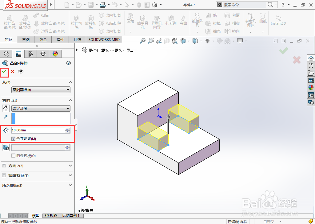315x224 pixels.
Task: Click the blue direction selection color bar
Action: (13, 118)
